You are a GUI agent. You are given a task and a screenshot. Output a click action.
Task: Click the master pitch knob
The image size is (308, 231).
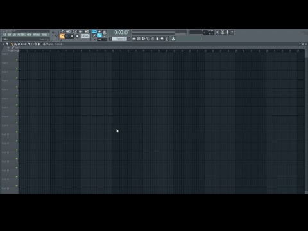pos(56,35)
